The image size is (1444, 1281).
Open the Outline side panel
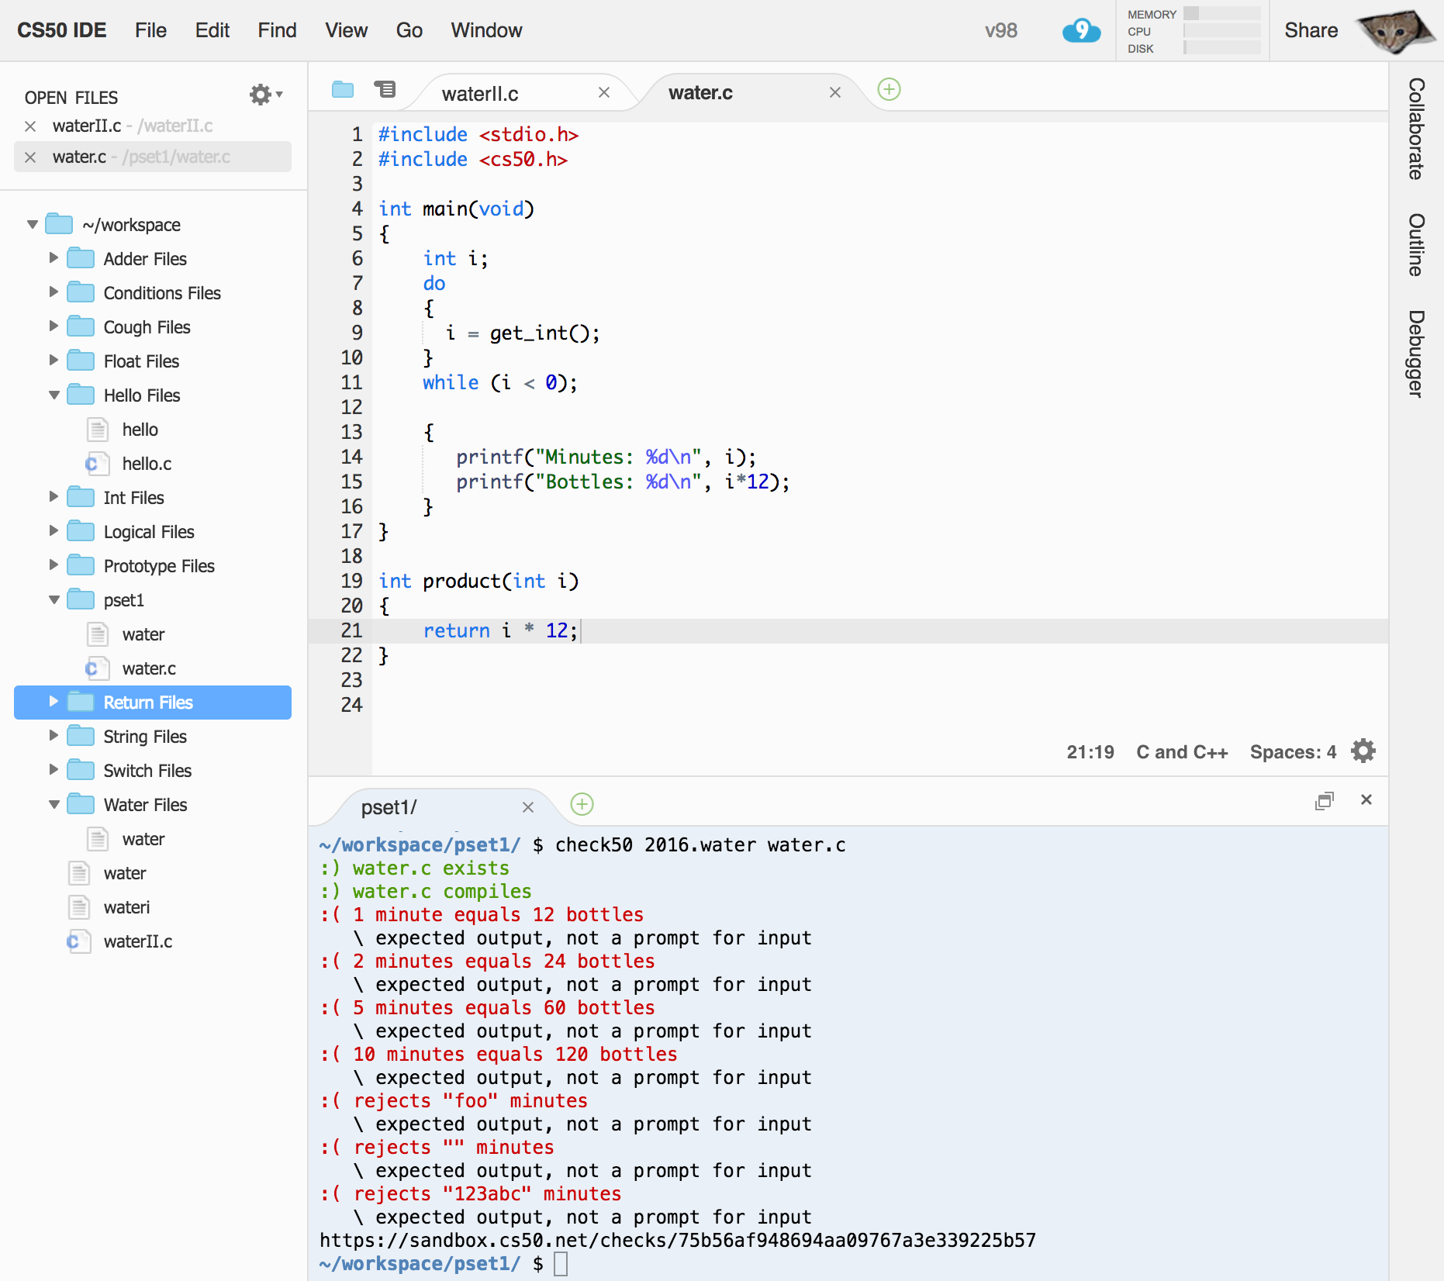click(x=1416, y=244)
